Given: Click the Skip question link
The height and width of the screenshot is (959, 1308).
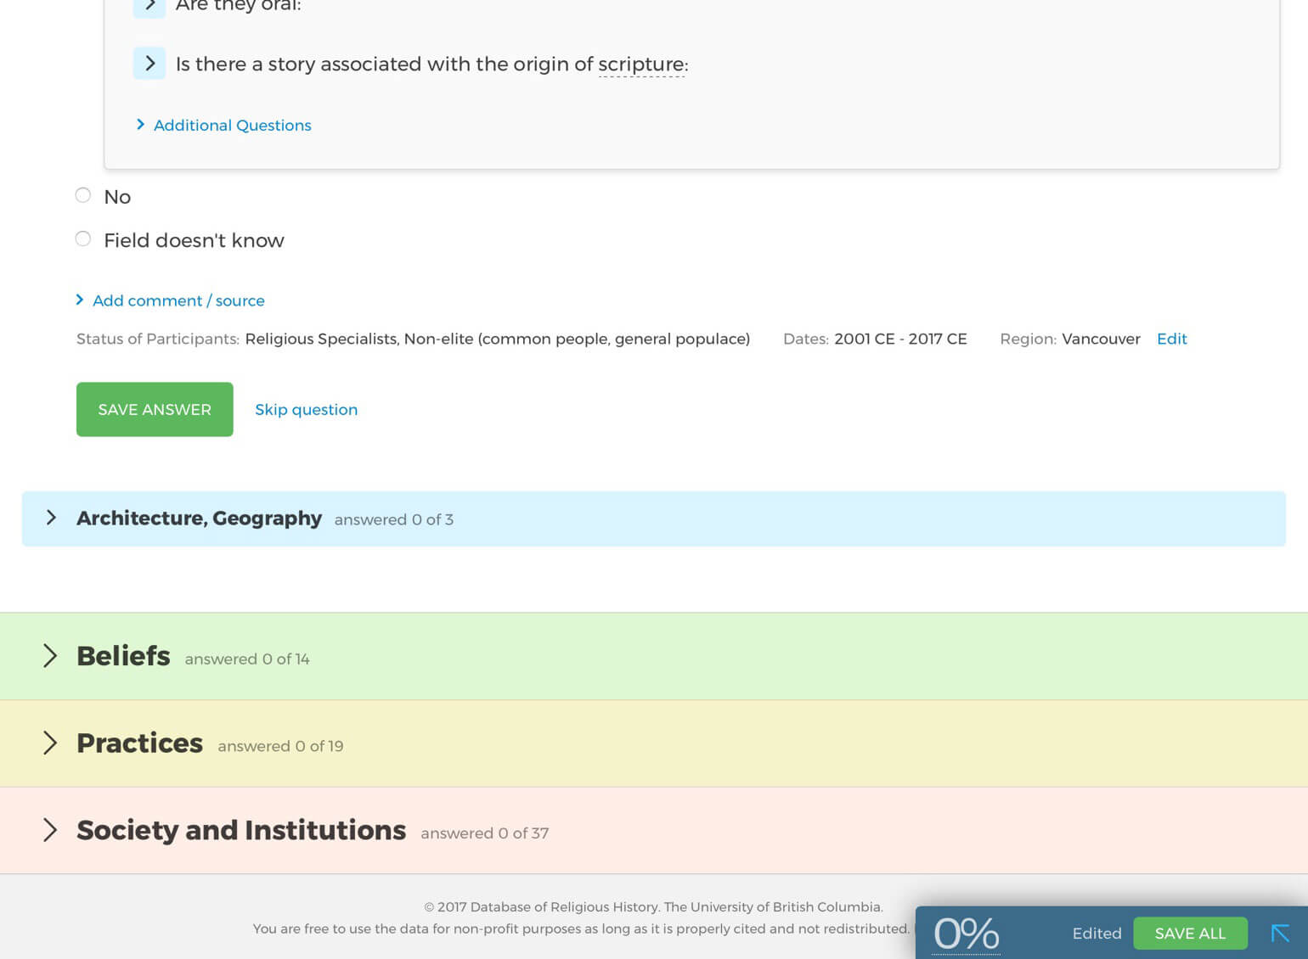Looking at the screenshot, I should tap(306, 410).
